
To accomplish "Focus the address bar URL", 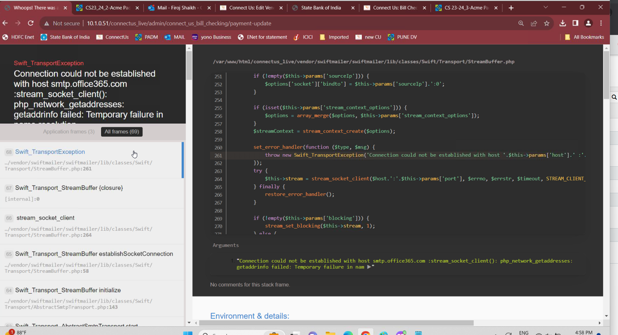I will tap(179, 23).
